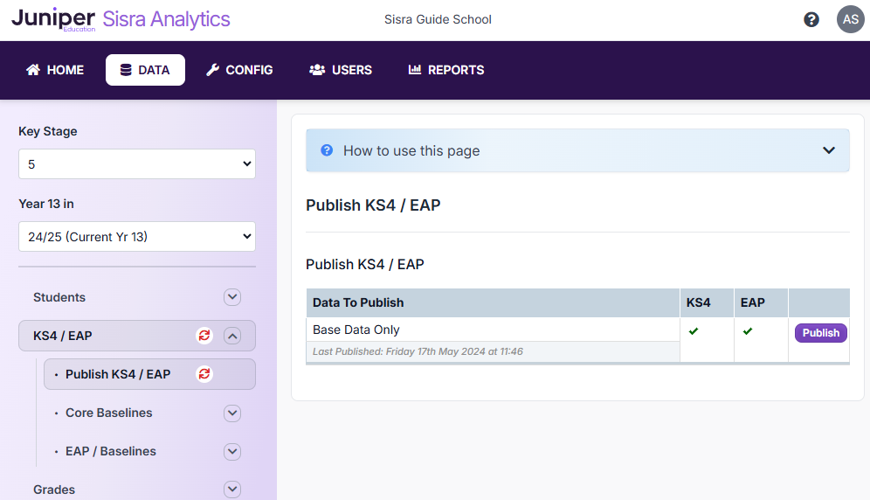Open the AS user avatar menu

(850, 19)
